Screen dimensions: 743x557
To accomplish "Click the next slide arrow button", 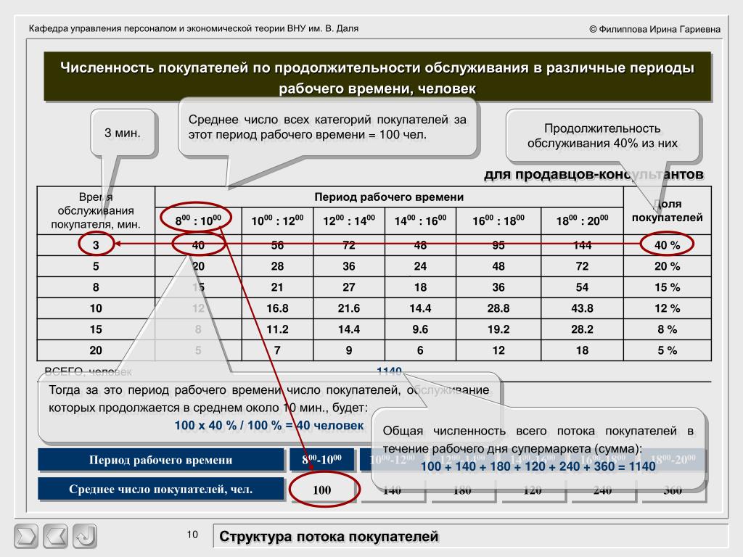I will [x=26, y=536].
